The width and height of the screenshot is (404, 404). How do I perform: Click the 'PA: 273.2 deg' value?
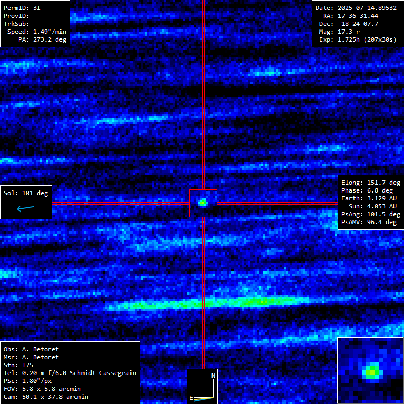tap(42, 39)
